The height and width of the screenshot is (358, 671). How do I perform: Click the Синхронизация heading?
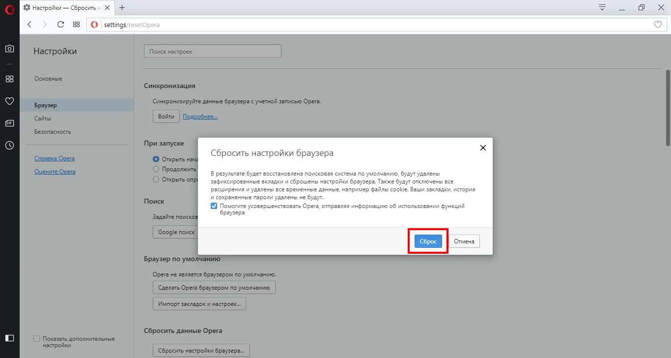coord(169,86)
